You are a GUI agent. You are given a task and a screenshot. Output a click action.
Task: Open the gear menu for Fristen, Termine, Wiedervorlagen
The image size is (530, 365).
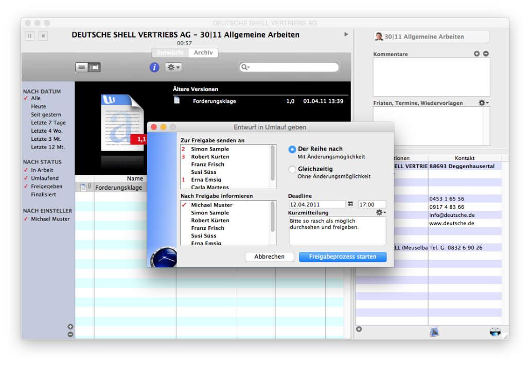tap(483, 102)
